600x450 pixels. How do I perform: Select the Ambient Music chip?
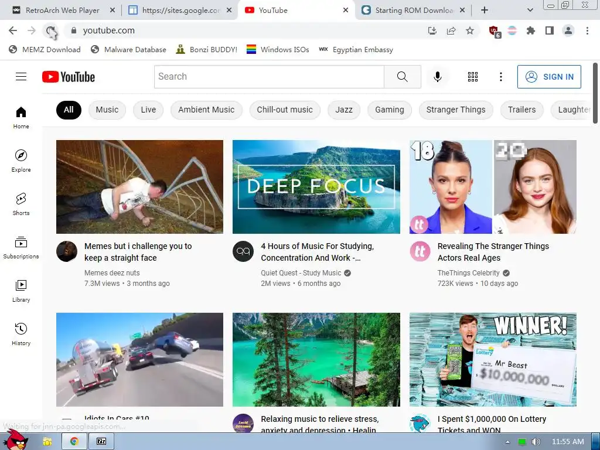click(206, 110)
